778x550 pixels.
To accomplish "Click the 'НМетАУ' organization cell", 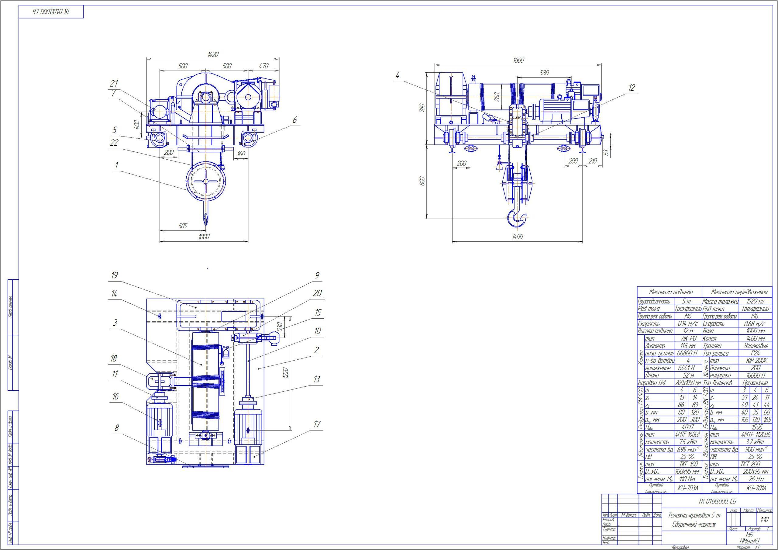I will click(x=749, y=541).
